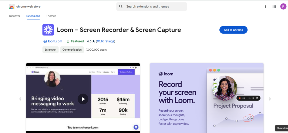The image size is (288, 133).
Task: Click the search magnifier icon
Action: [121, 6]
